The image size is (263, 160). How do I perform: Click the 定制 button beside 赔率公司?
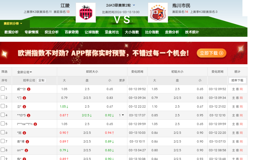41,80
